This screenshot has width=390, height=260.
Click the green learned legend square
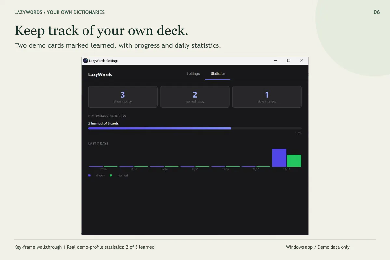pos(111,175)
